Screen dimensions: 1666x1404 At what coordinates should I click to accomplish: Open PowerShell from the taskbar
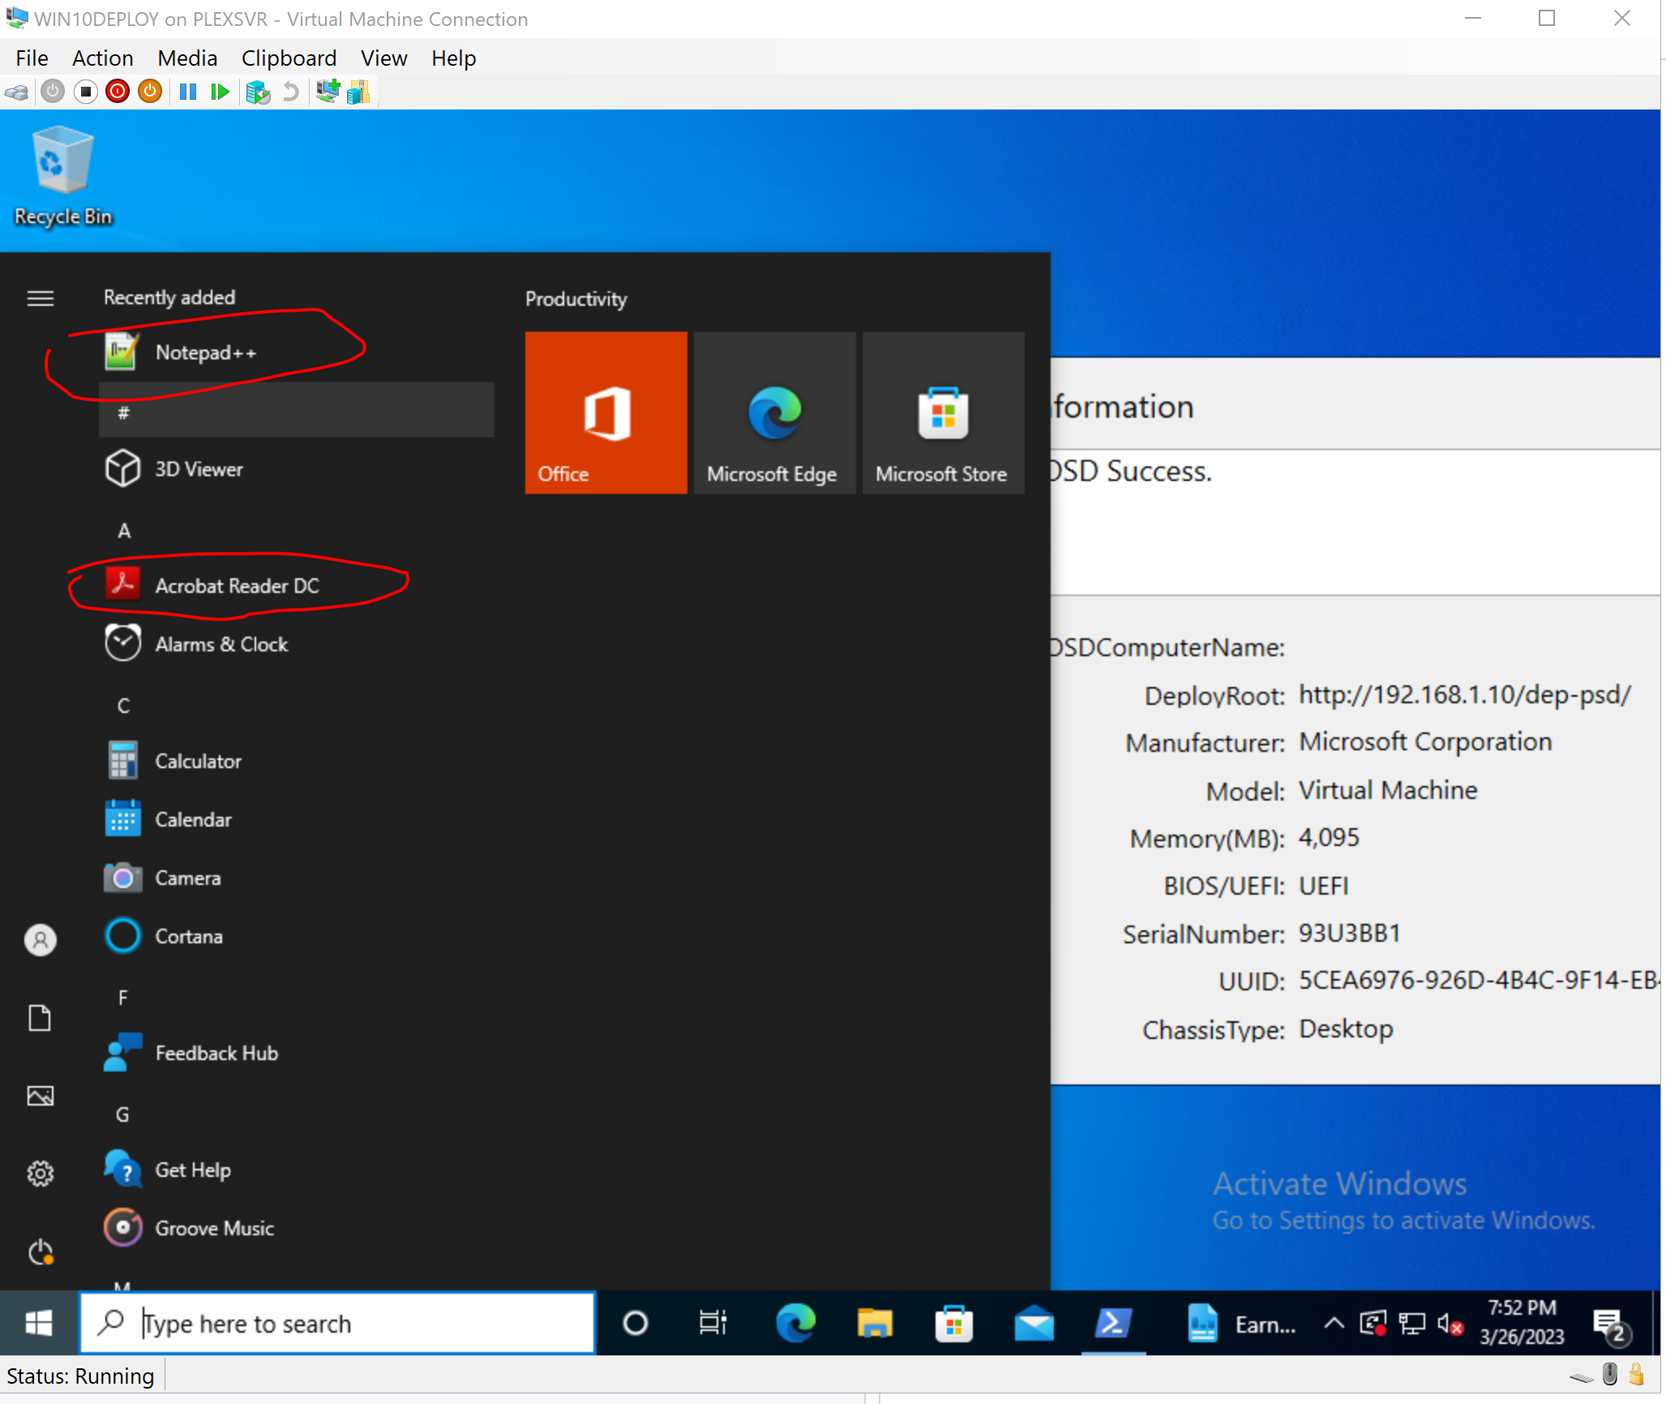1113,1323
